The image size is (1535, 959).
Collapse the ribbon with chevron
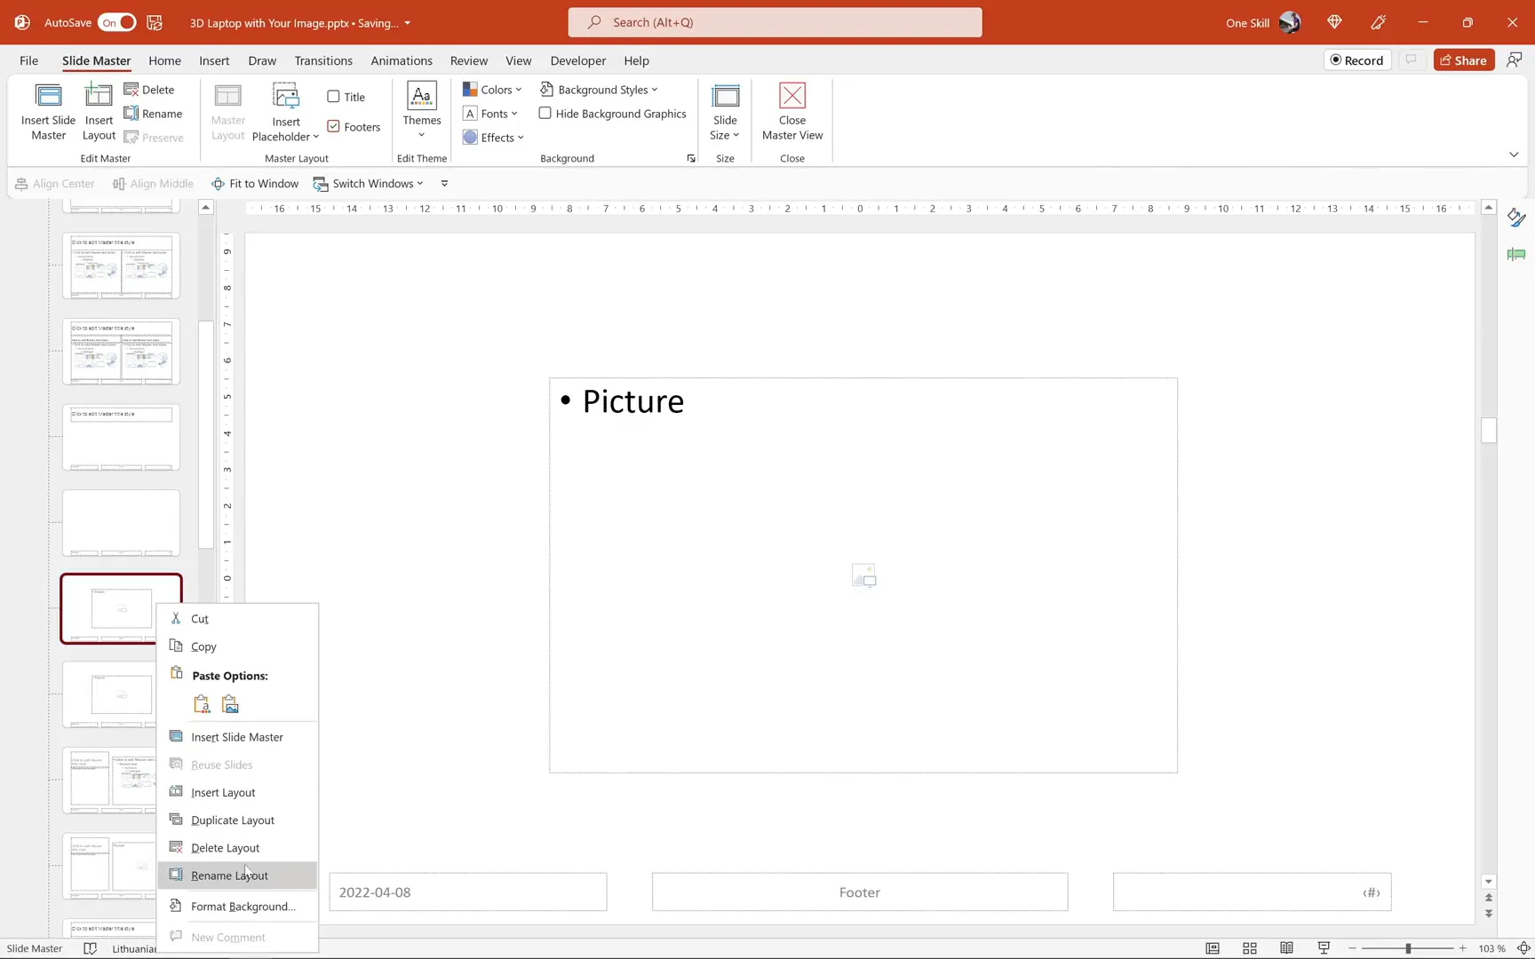click(1514, 155)
